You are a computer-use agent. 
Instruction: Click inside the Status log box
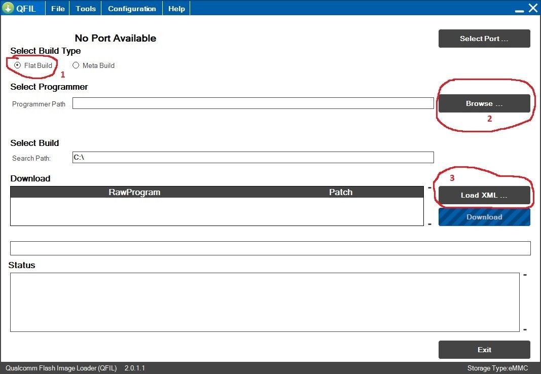tap(265, 303)
